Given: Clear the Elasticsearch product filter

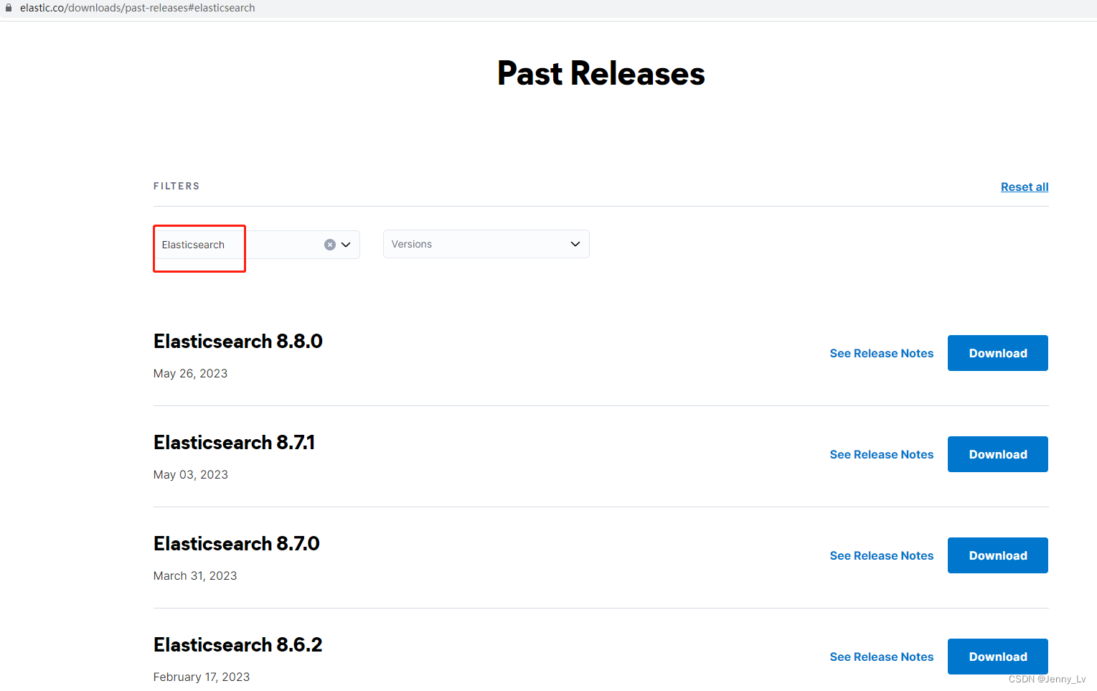Looking at the screenshot, I should coord(330,245).
